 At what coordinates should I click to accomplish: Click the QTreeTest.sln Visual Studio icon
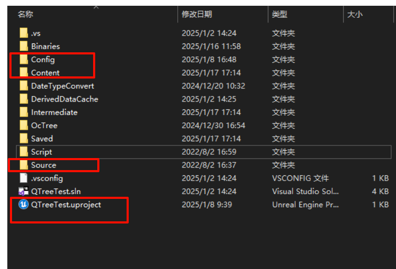(23, 192)
